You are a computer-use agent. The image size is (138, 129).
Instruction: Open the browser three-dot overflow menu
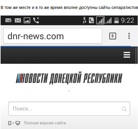(x=129, y=36)
